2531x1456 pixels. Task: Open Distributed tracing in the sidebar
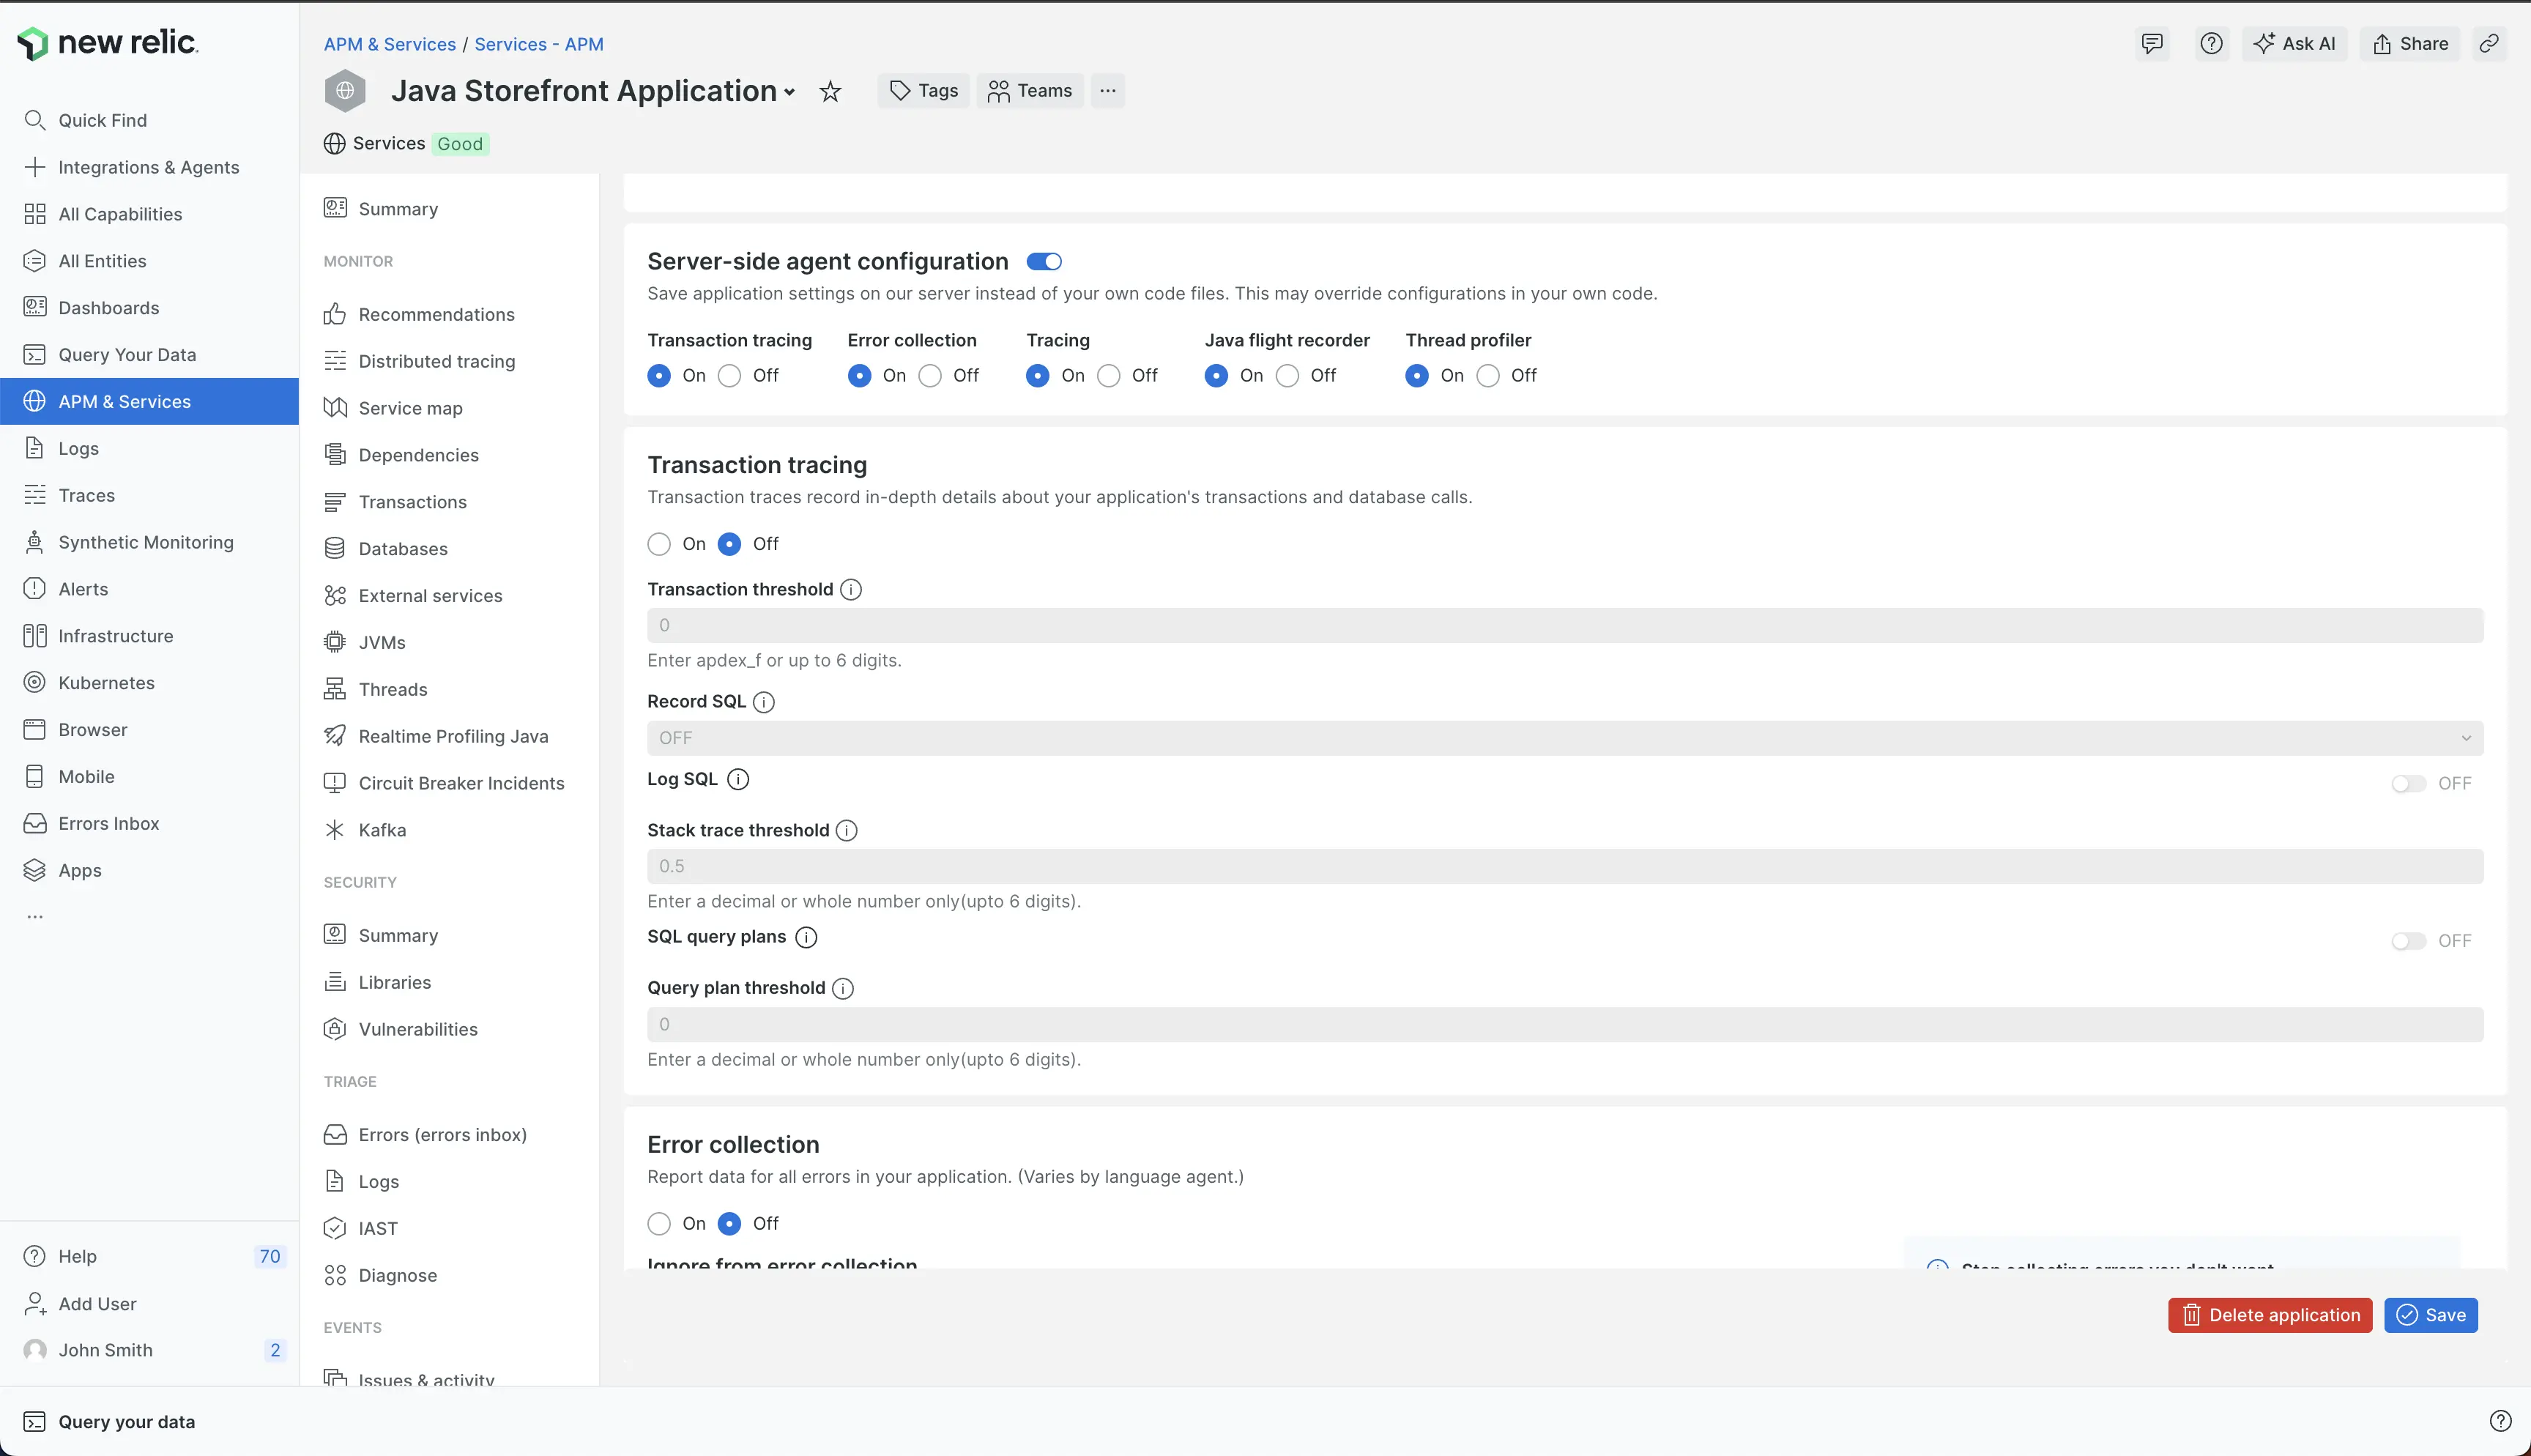(436, 361)
